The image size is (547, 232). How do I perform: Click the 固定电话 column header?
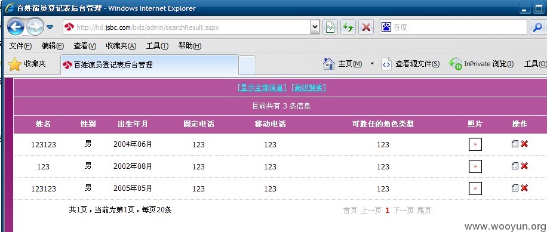198,124
